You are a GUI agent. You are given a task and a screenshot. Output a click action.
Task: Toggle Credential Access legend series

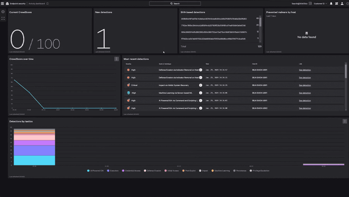131,171
